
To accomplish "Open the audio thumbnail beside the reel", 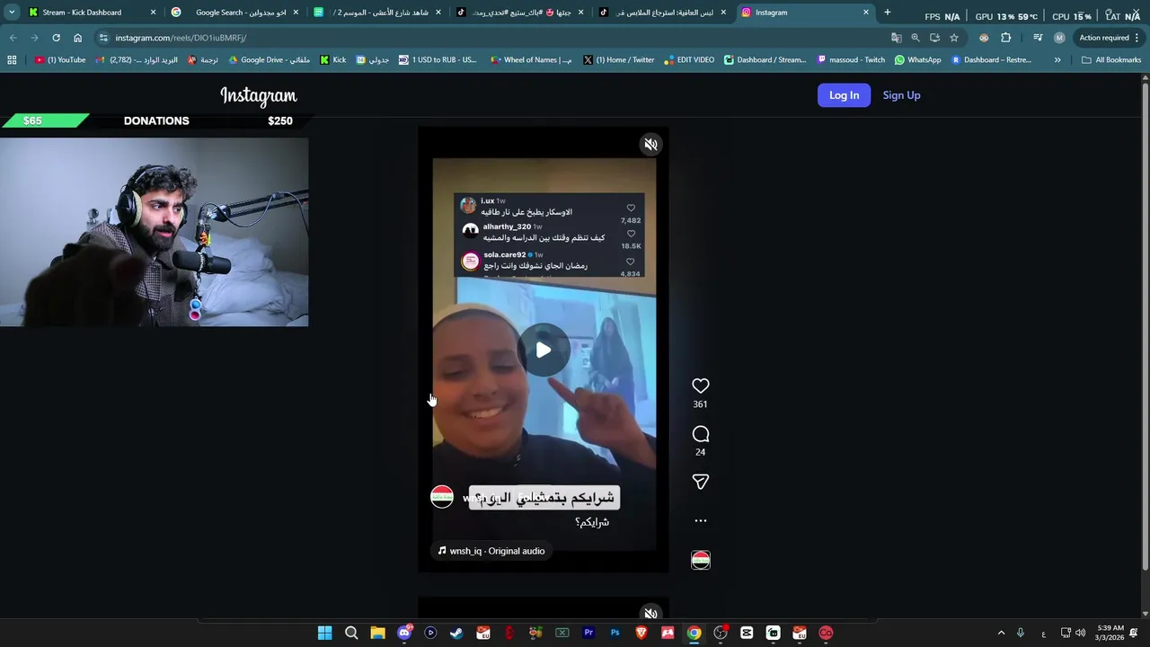I will pos(700,561).
